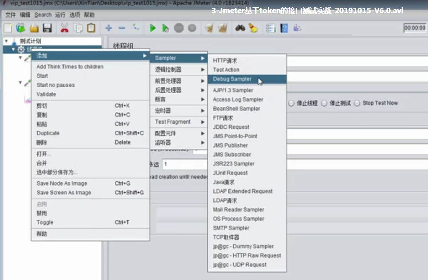The image size is (428, 280).
Task: Choose jp@gc - Dummy Sampler
Action: [x=247, y=246]
